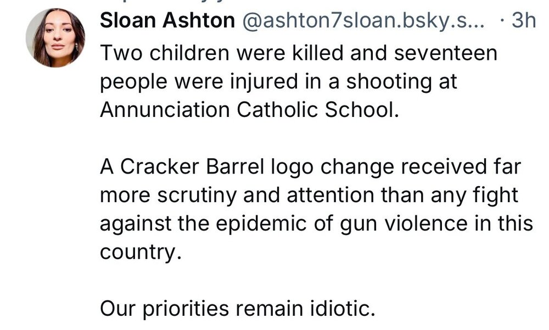The width and height of the screenshot is (549, 330).
Task: Click the word "people" starting the second line
Action: point(133,82)
